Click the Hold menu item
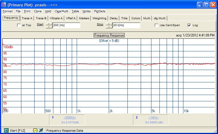The width and height of the screenshot is (218, 134). (x=48, y=11)
